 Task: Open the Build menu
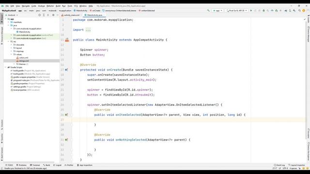[x=58, y=6]
